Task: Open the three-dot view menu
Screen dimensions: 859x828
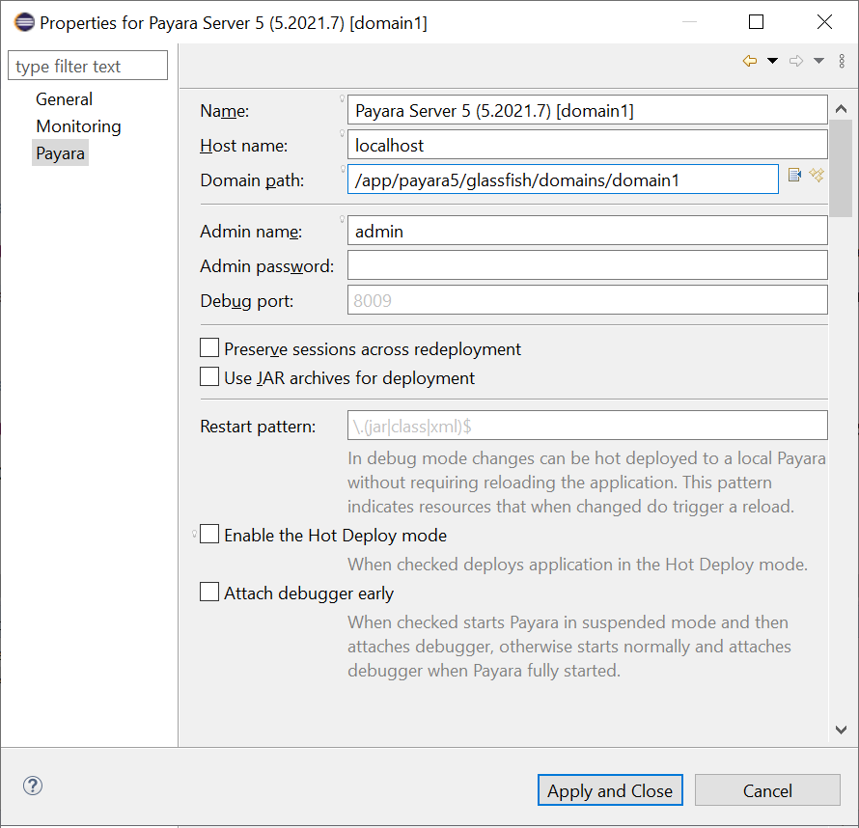Action: coord(842,61)
